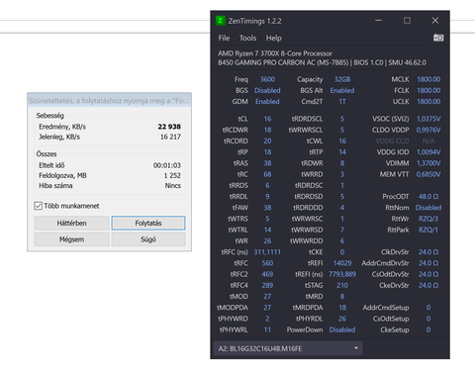Click the Súgó button

click(x=148, y=239)
